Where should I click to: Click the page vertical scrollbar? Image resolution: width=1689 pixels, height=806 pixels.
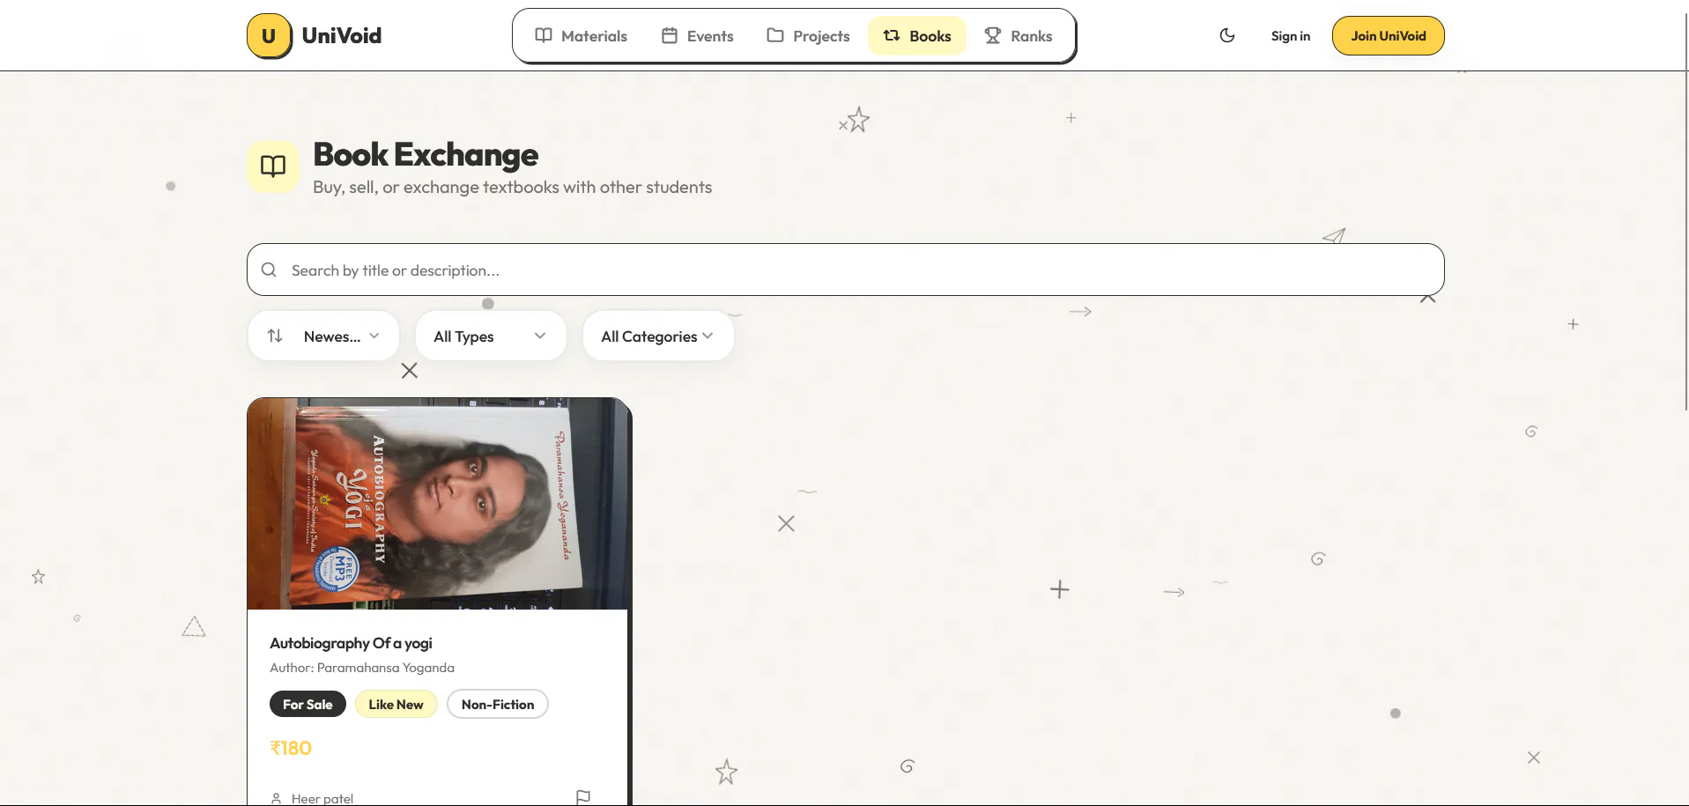1685,211
